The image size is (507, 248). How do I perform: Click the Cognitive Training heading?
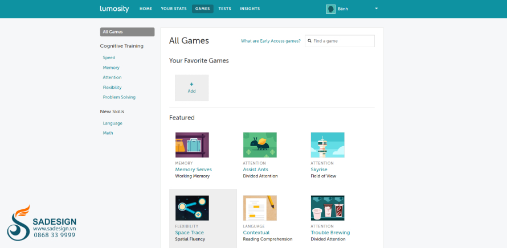point(121,46)
